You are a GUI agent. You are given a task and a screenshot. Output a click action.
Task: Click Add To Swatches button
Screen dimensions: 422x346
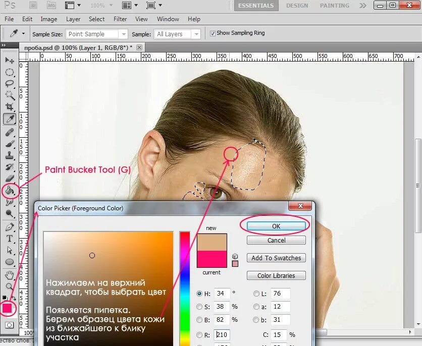(276, 258)
